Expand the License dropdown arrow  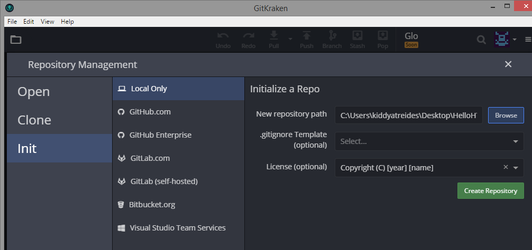pos(516,168)
